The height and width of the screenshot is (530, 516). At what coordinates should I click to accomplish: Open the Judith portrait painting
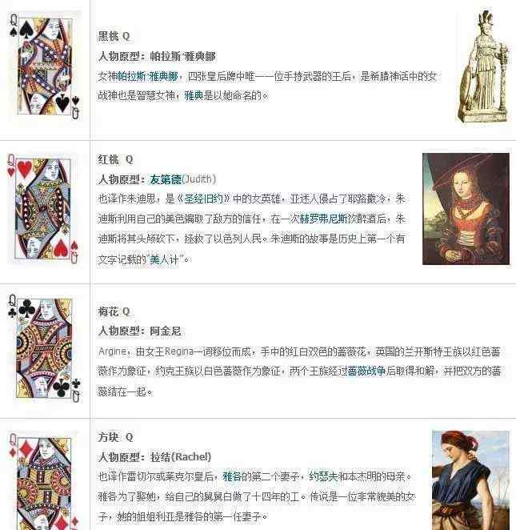click(466, 209)
